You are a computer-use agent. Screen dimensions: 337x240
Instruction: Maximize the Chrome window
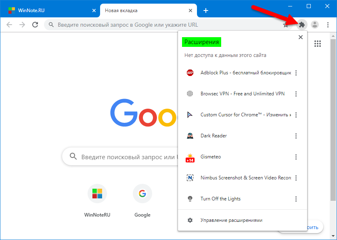309,6
